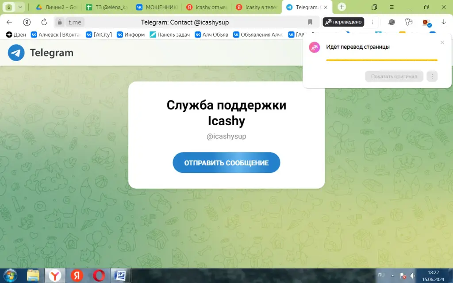Click the volume speaker tray icon
Viewport: 453px width, 283px height.
coord(412,276)
